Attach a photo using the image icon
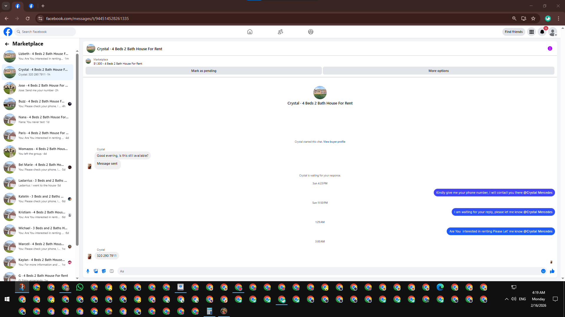Viewport: 565px width, 317px height. coord(96,271)
